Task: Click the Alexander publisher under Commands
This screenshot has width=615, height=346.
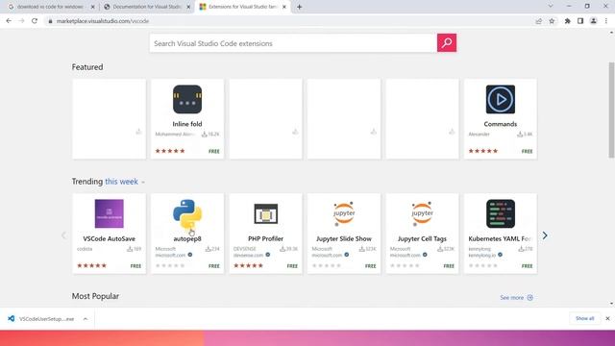Action: tap(479, 135)
